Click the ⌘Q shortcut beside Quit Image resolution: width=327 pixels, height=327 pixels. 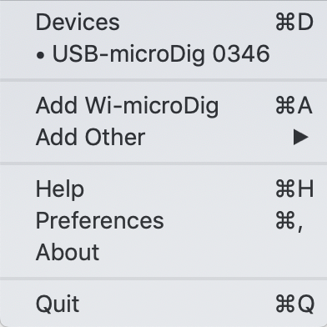[295, 304]
